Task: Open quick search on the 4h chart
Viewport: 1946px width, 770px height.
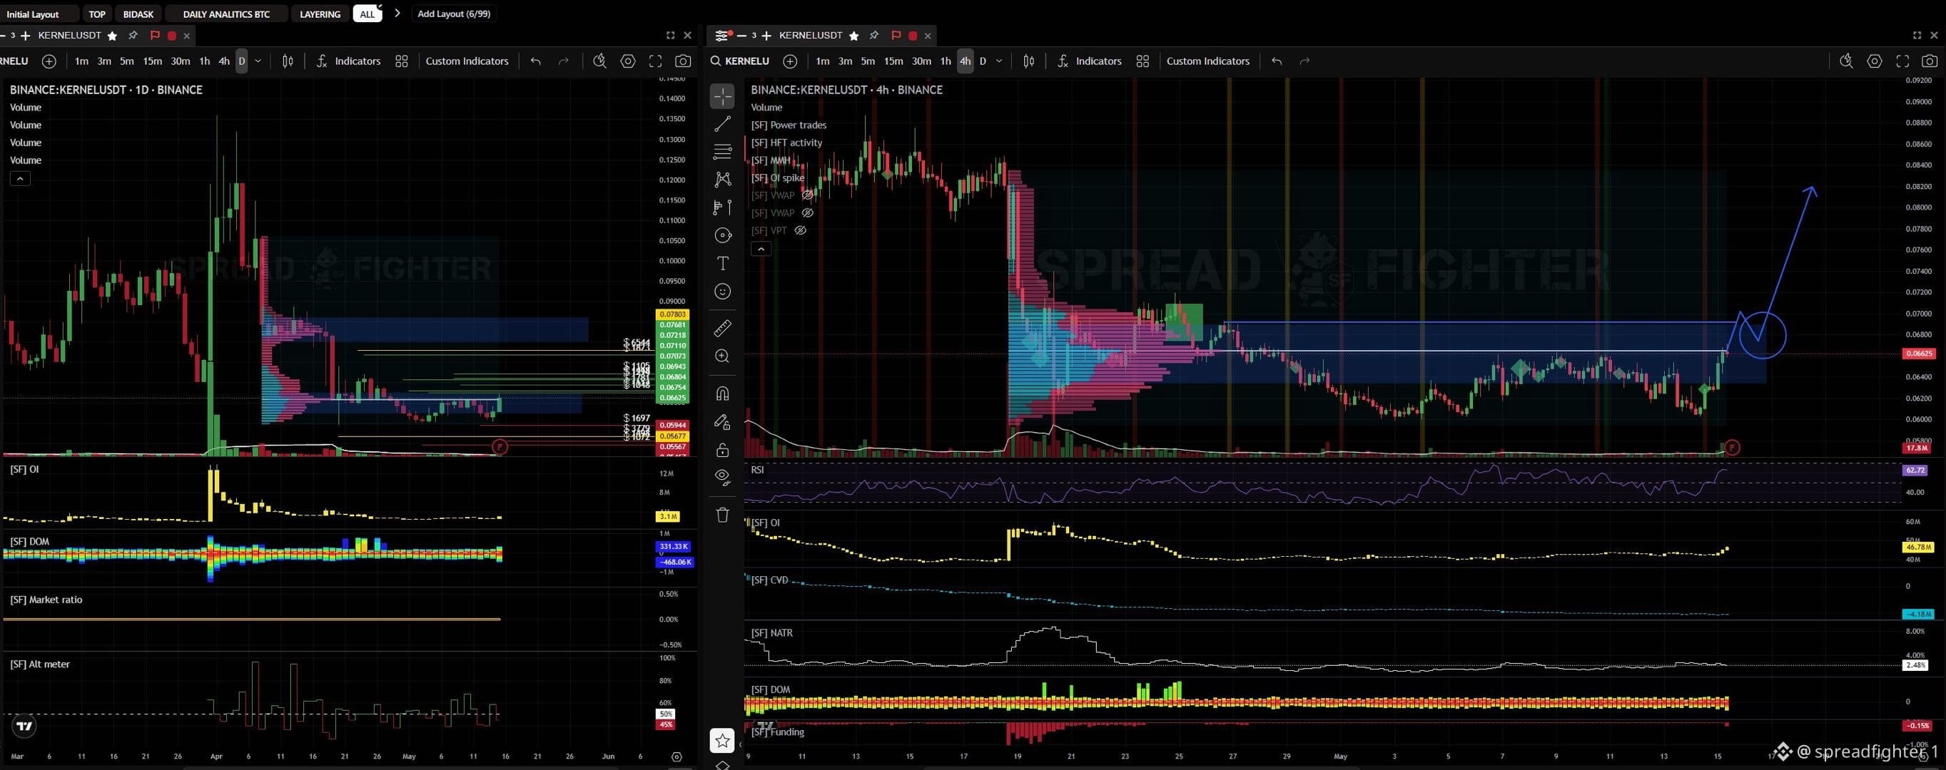Action: [1846, 61]
